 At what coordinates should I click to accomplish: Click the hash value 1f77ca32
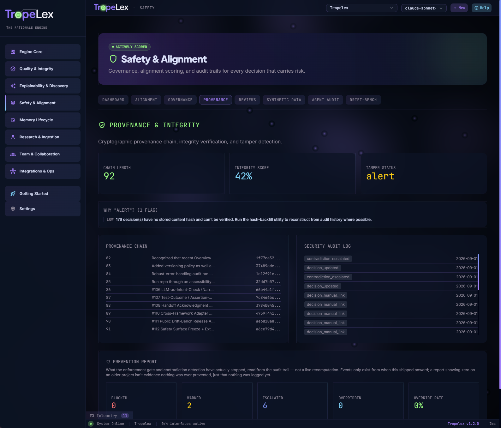tap(268, 258)
